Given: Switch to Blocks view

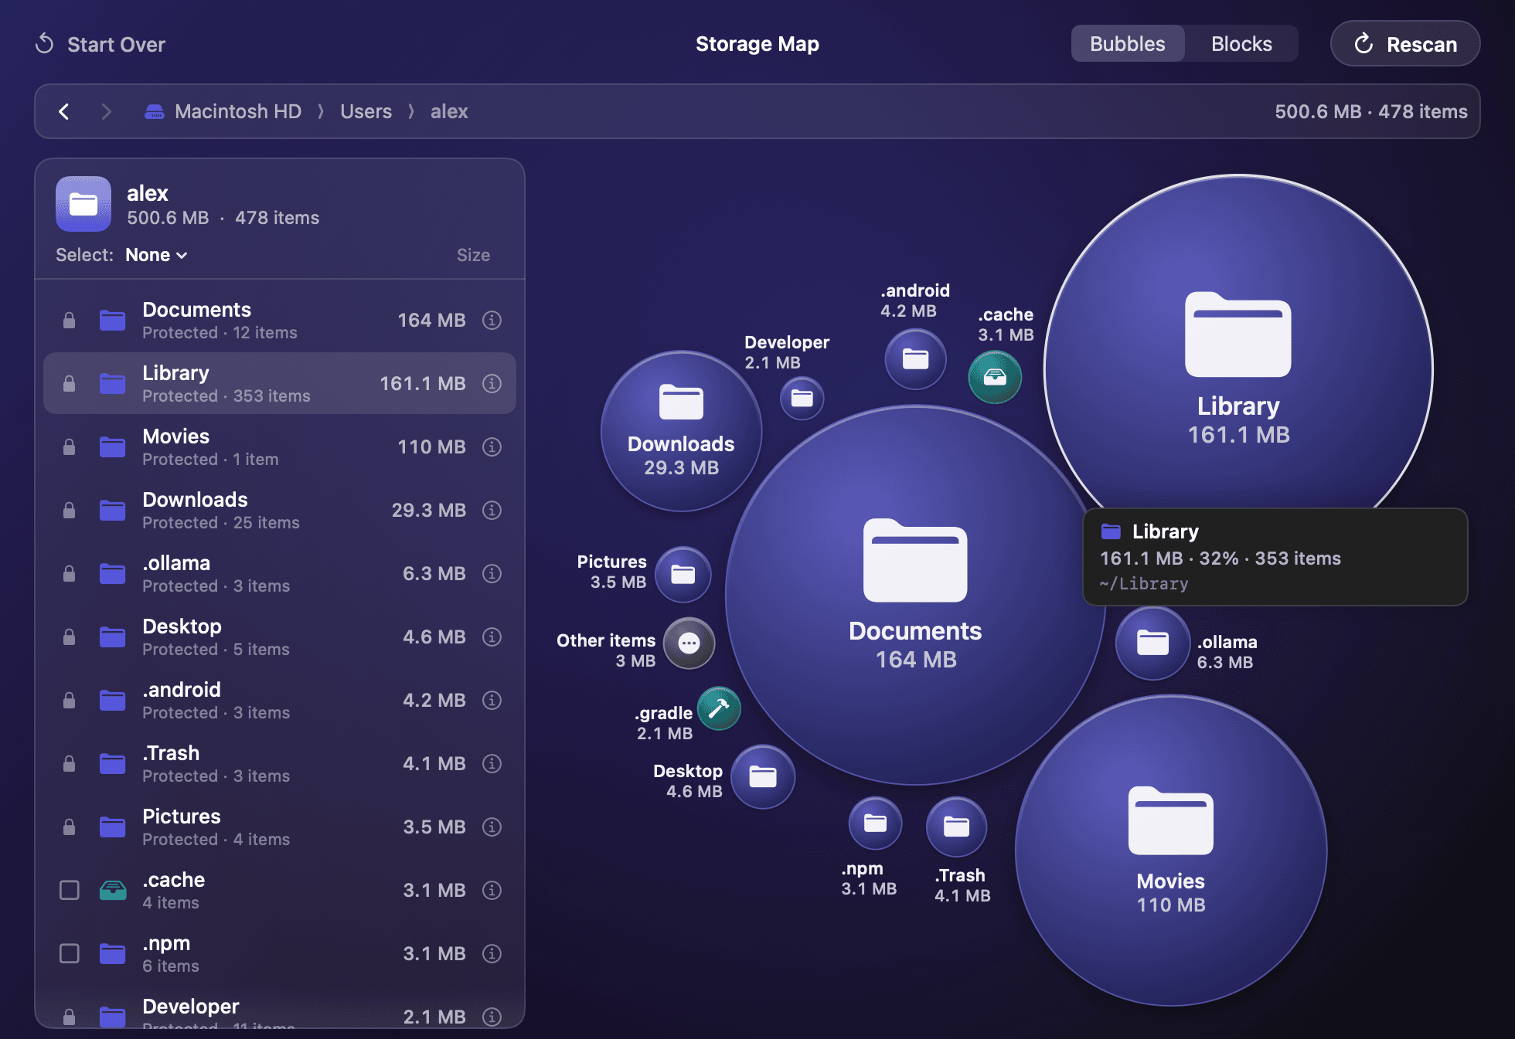Looking at the screenshot, I should tap(1241, 44).
